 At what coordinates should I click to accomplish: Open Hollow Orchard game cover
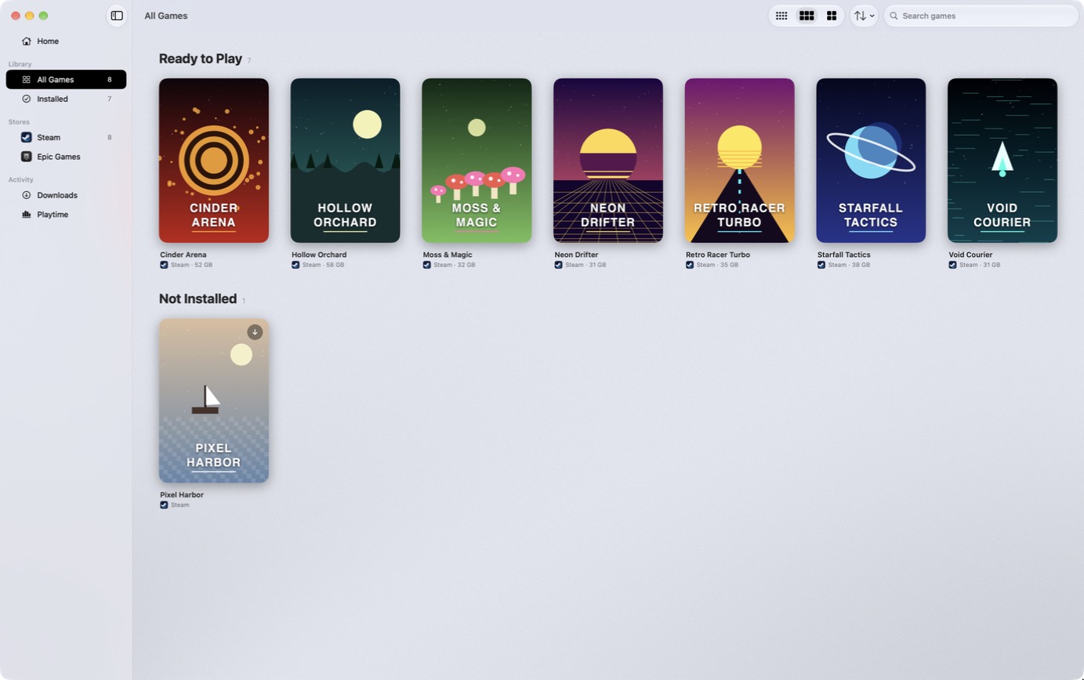click(x=346, y=161)
